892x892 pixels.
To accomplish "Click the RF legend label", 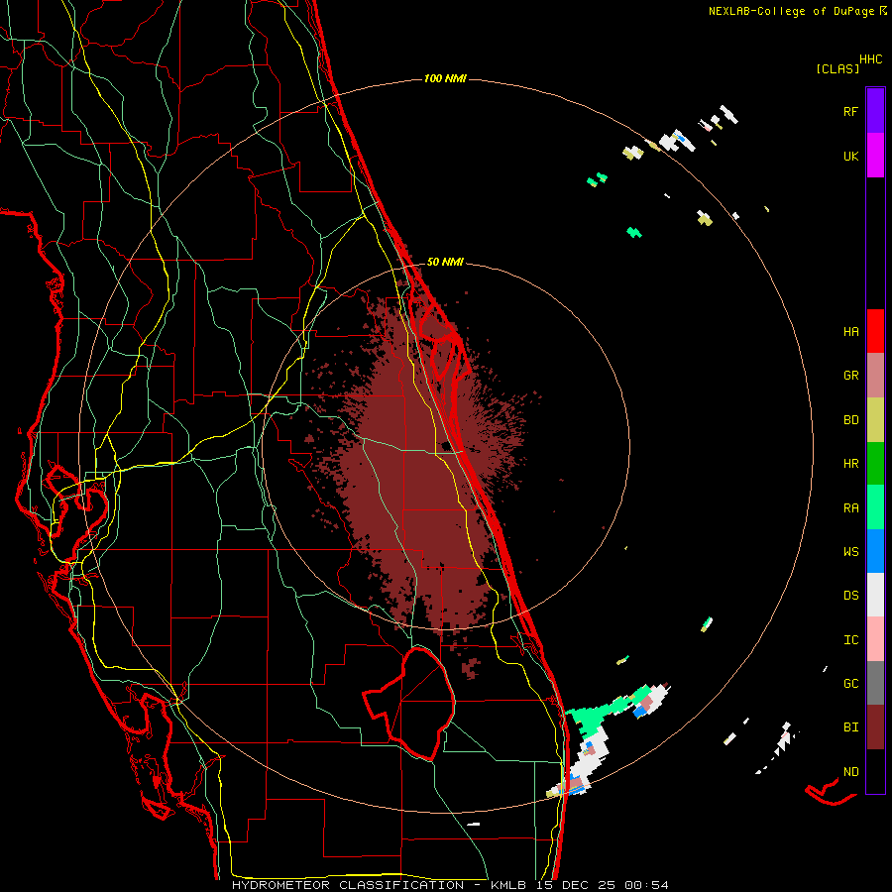I will coord(850,111).
